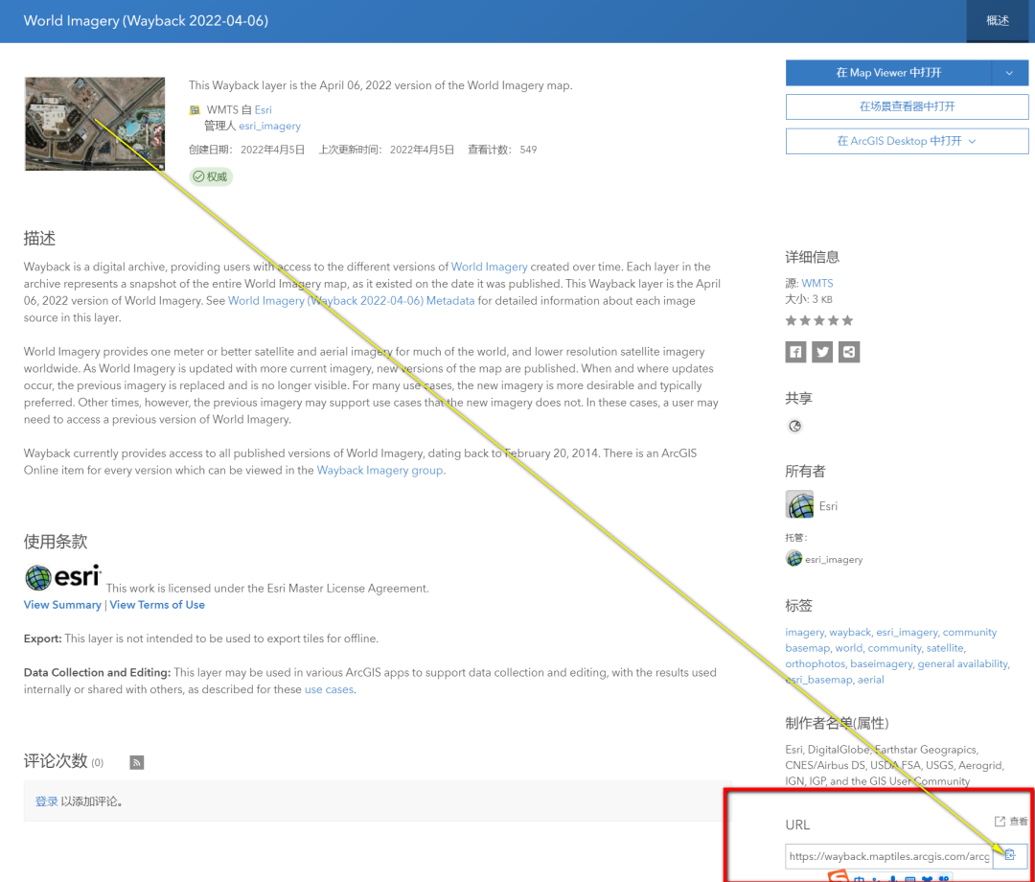Click the World Imagery link in description
The width and height of the screenshot is (1035, 882).
click(489, 267)
